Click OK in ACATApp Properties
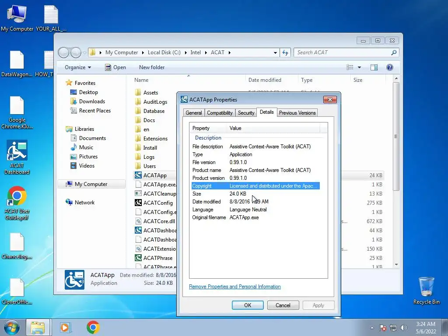The width and height of the screenshot is (448, 336). coord(248,305)
